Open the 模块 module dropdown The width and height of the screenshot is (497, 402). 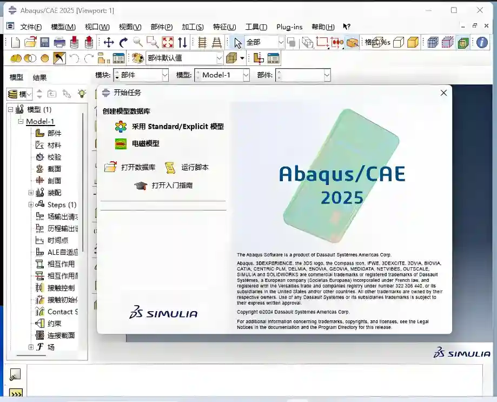(142, 75)
